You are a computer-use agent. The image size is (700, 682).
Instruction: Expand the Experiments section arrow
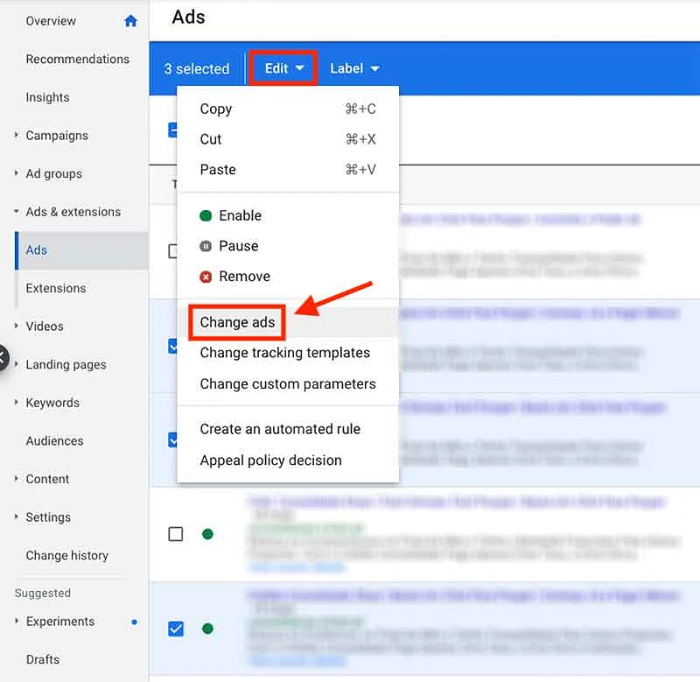coord(16,621)
